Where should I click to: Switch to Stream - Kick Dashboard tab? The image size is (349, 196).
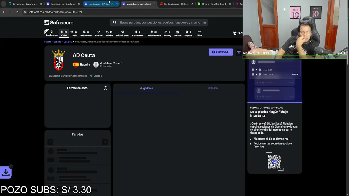(x=214, y=4)
